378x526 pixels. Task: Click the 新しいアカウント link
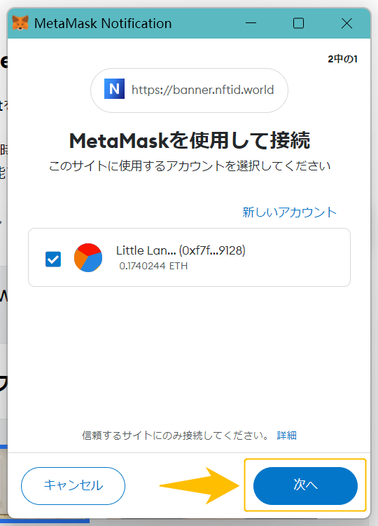click(289, 213)
